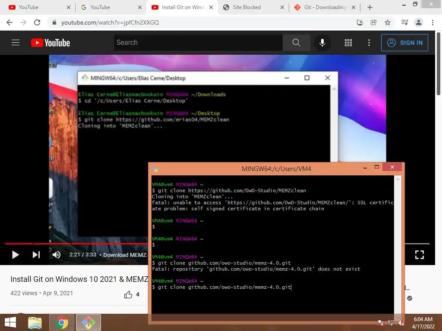
Task: Minimize the Git Bash VM4 window
Action: (x=365, y=167)
